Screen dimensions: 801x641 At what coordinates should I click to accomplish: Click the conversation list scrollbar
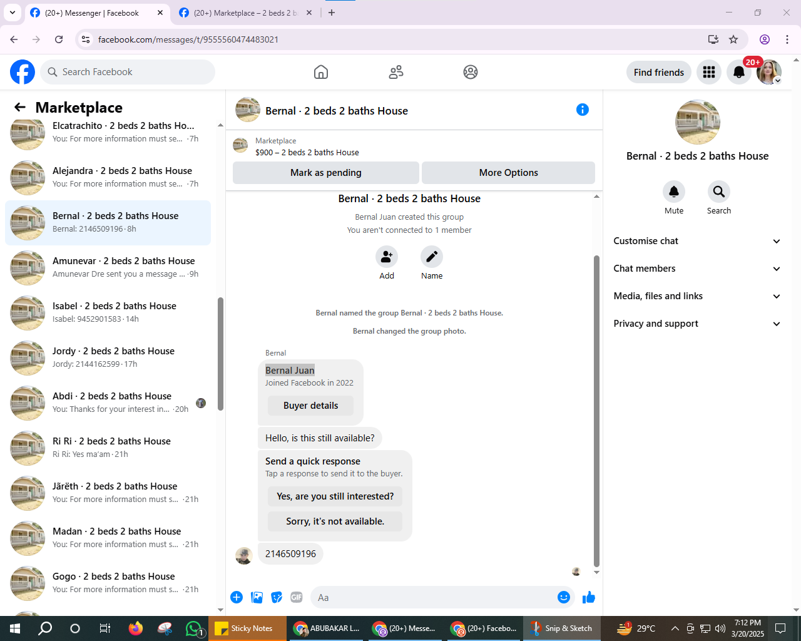pyautogui.click(x=220, y=354)
